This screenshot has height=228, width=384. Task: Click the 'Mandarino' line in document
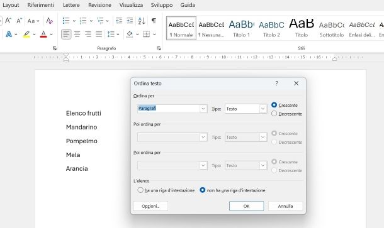82,127
